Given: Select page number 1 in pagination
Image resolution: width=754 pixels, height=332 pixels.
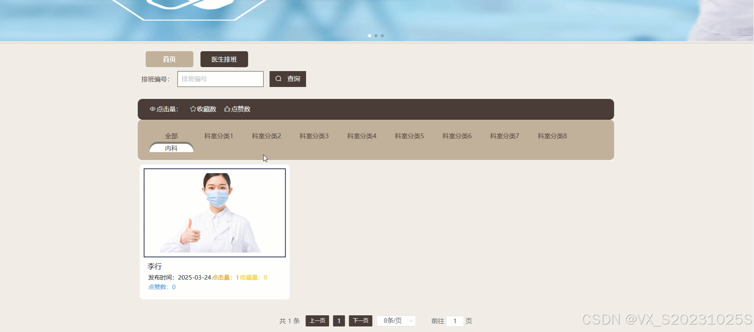Looking at the screenshot, I should (339, 320).
